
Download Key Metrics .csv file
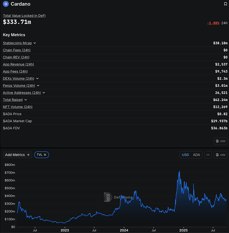(x=221, y=141)
